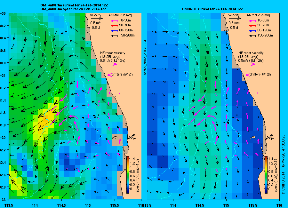Click the black 150-200m arrow in left legend

click(x=115, y=36)
